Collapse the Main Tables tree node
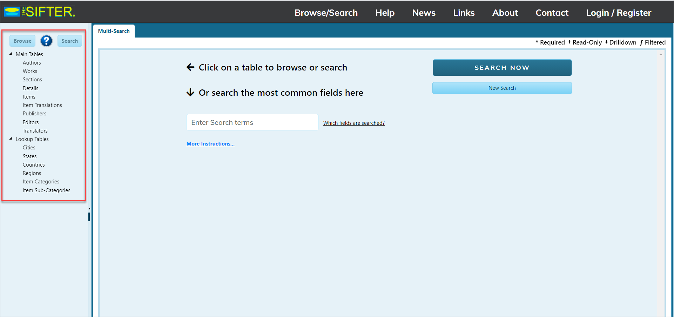This screenshot has width=674, height=317. click(11, 54)
